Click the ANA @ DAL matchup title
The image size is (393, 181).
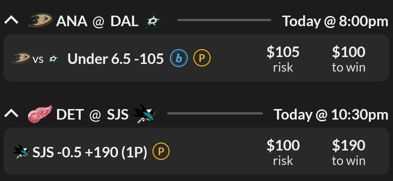(x=97, y=21)
